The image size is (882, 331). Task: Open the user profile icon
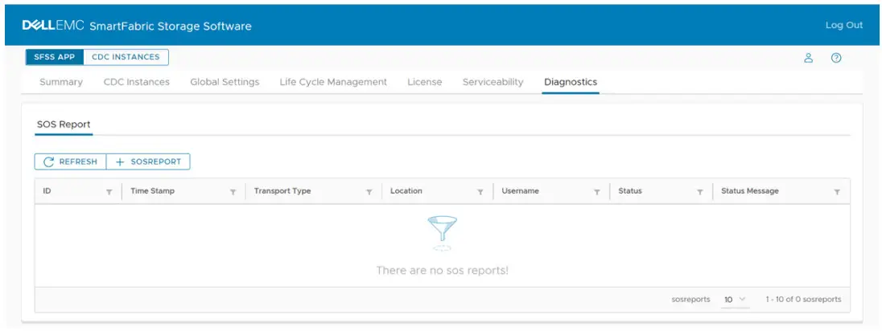click(808, 58)
